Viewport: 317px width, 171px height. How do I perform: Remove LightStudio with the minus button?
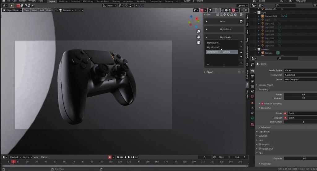coord(241,46)
